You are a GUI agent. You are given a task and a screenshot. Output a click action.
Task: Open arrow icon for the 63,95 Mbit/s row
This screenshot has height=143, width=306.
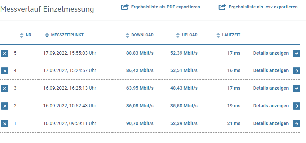pos(296,88)
